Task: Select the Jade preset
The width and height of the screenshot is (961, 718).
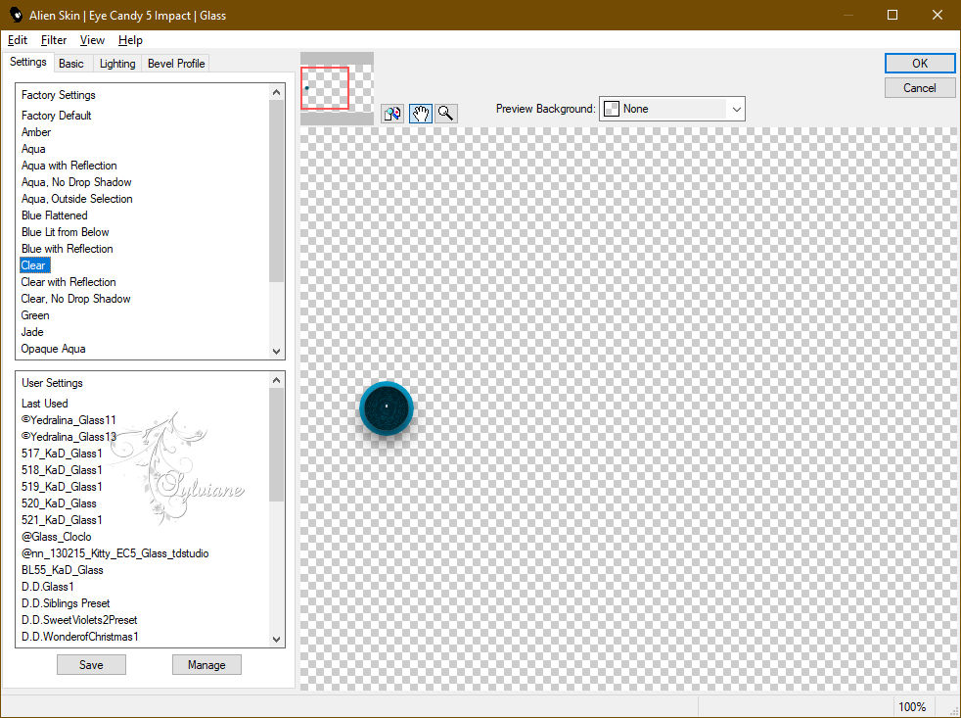Action: point(32,331)
